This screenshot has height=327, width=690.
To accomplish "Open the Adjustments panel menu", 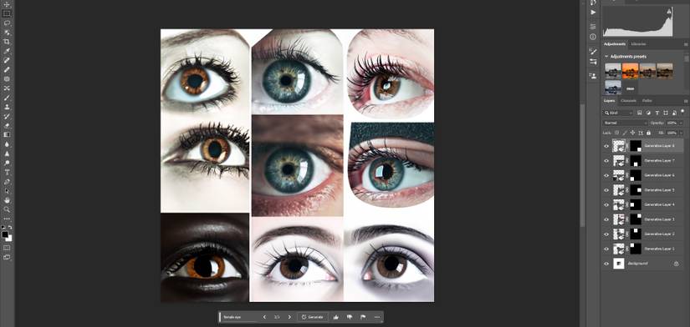I will (685, 44).
